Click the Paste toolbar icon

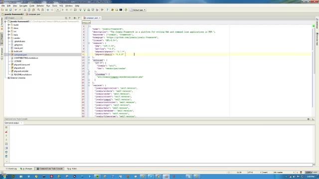(33, 10)
